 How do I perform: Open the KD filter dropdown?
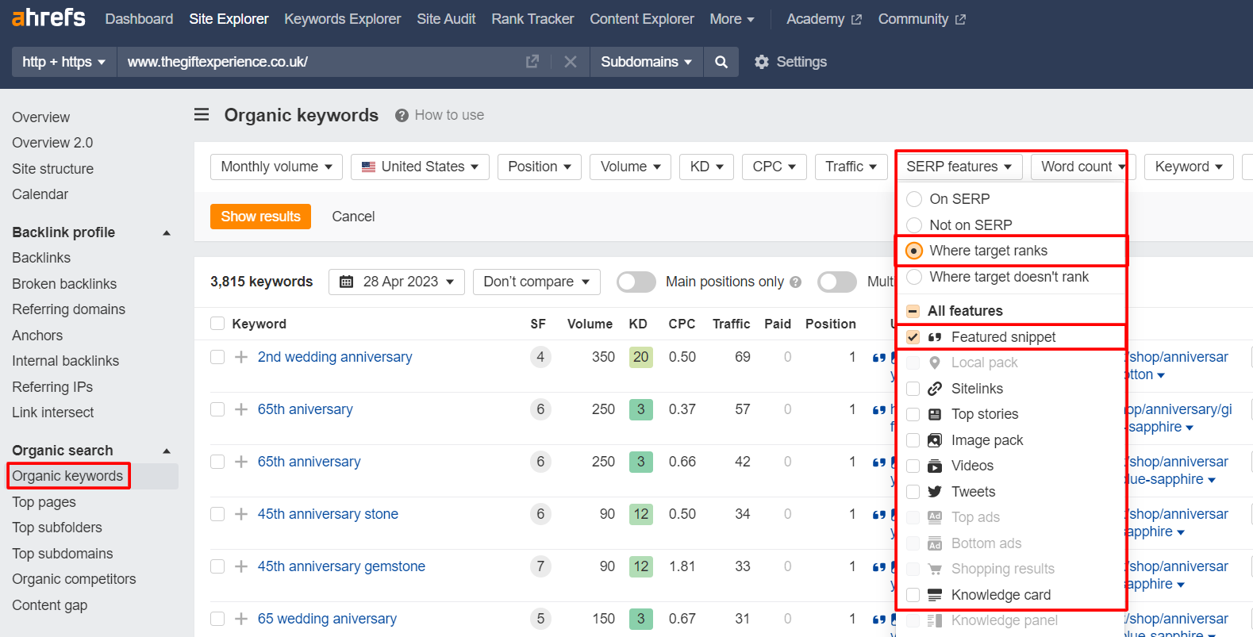(x=706, y=167)
